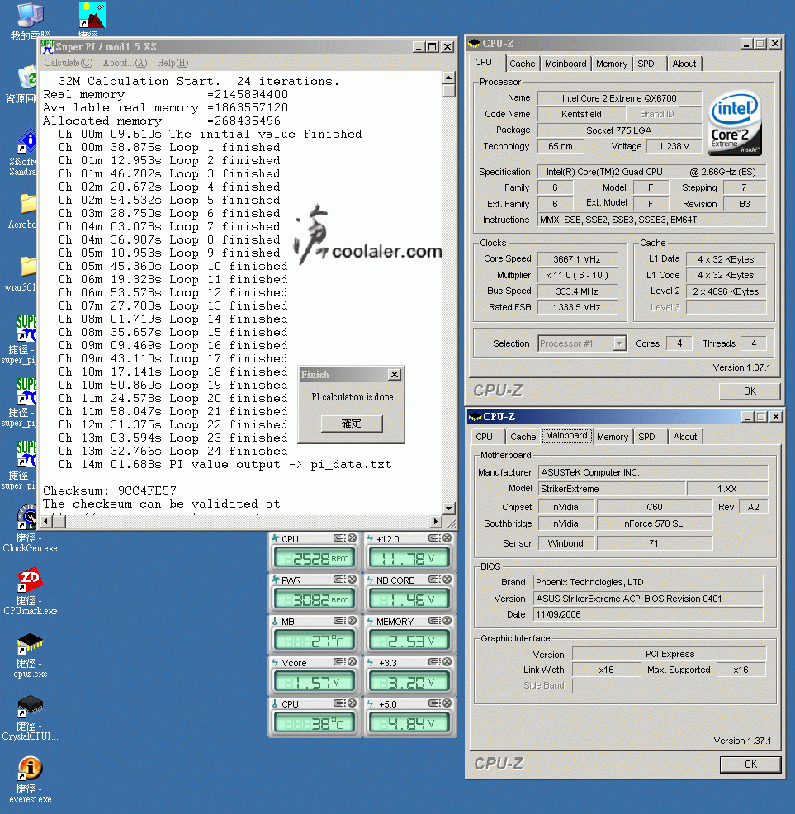Launch the CrystalCPUID desktop shortcut
The width and height of the screenshot is (795, 814).
[30, 706]
